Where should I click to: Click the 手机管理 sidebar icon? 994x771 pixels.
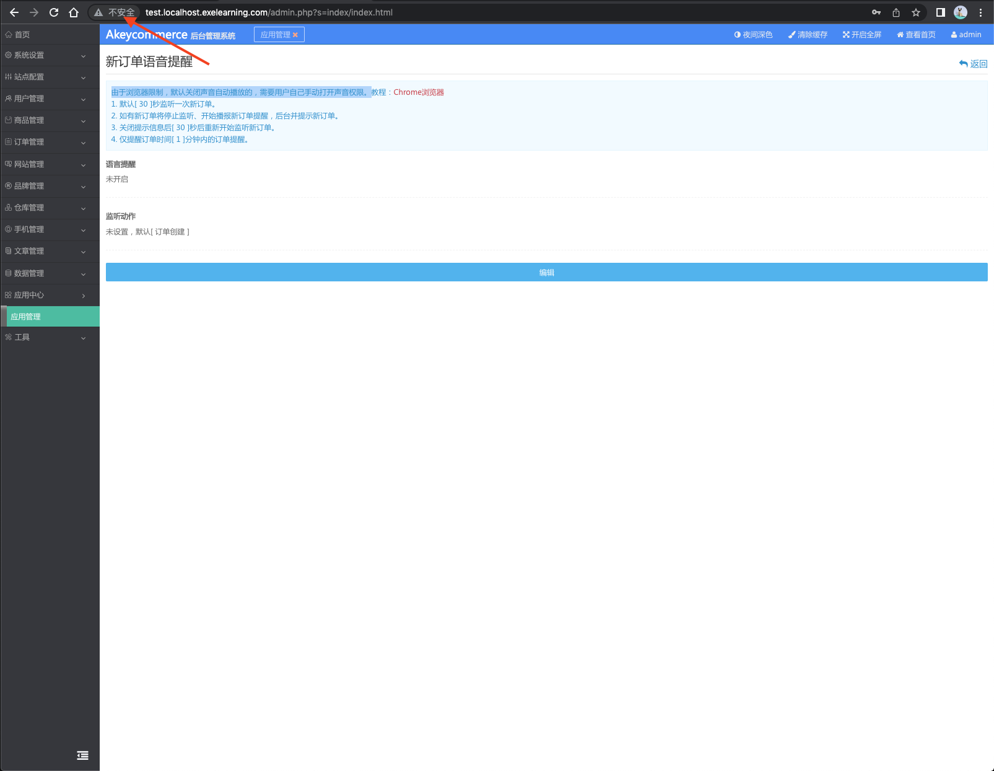point(8,229)
